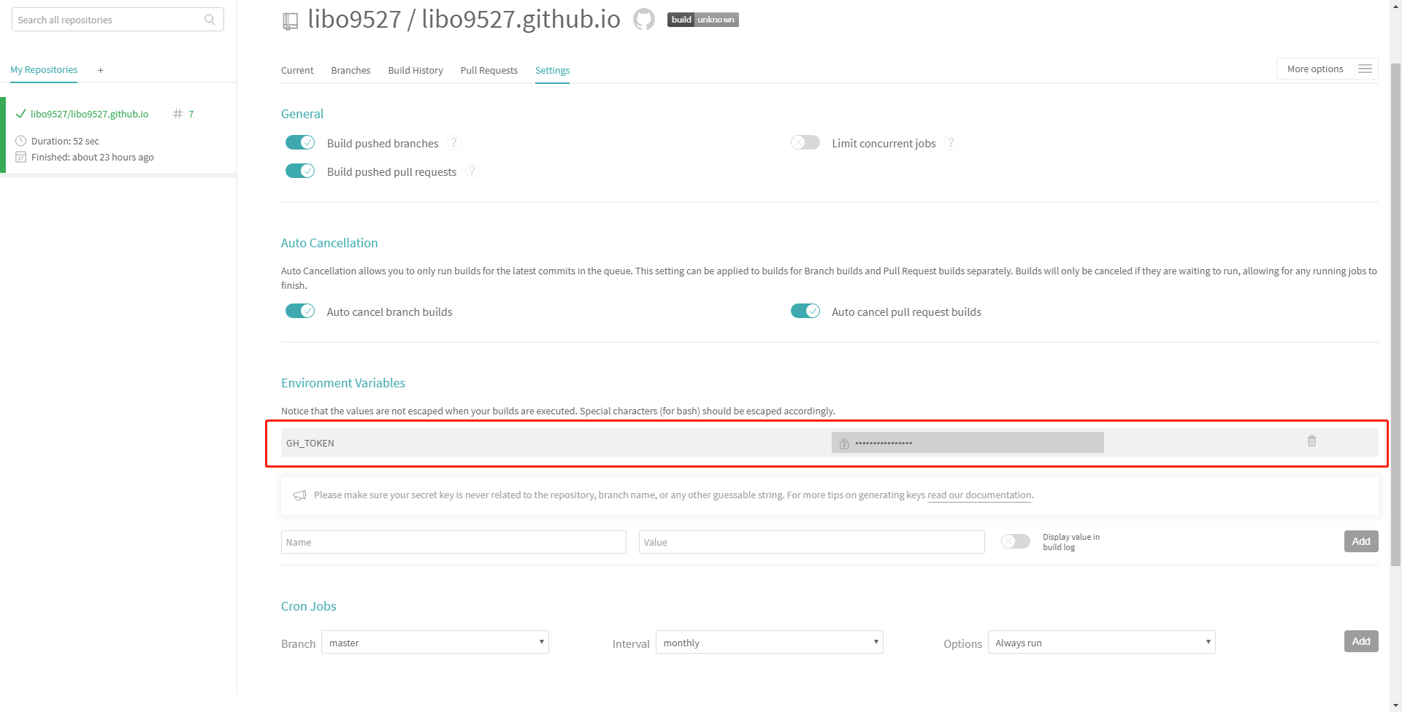Viewport: 1402px width, 712px height.
Task: Click the calendar icon next to Finished
Action: click(x=21, y=157)
